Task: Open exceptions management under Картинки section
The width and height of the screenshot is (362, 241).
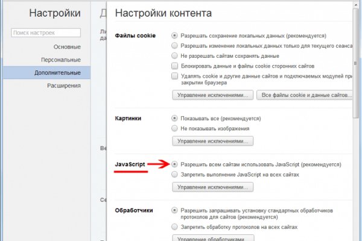Action: click(212, 141)
